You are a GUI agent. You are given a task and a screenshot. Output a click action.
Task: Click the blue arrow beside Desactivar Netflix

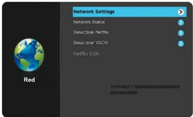pyautogui.click(x=181, y=33)
